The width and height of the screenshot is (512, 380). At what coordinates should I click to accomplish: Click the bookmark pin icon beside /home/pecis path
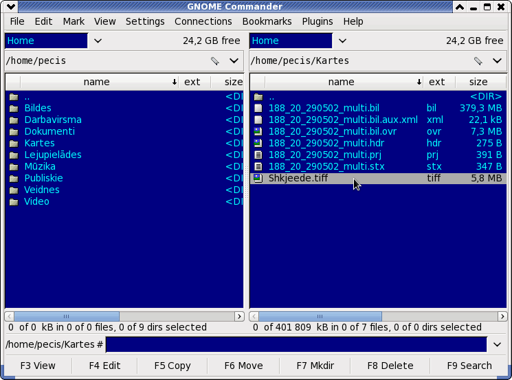tap(215, 61)
